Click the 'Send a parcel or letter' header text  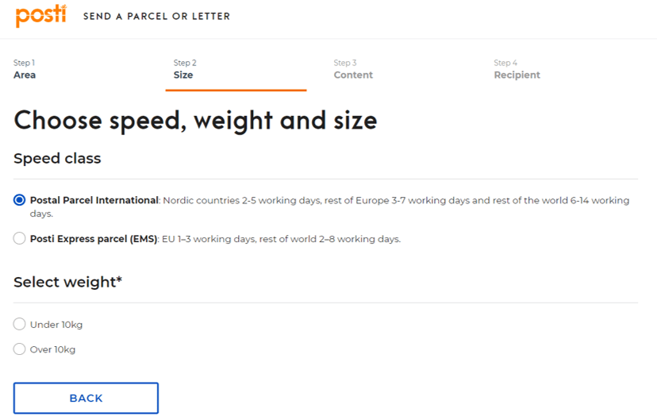point(156,17)
